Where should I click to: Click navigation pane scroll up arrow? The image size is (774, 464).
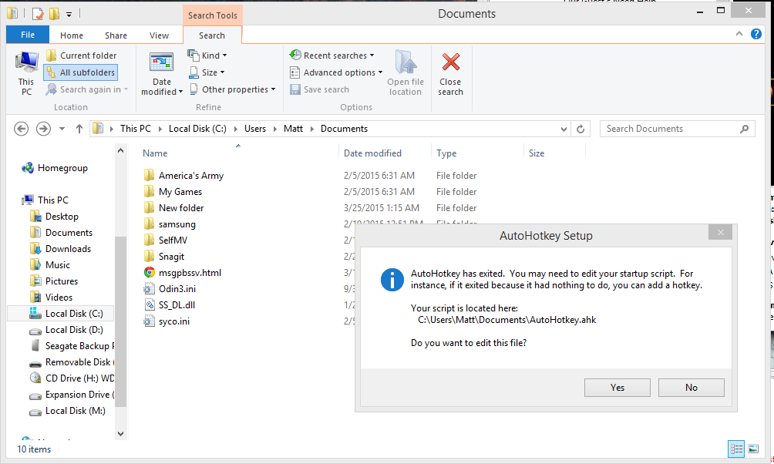pos(121,150)
